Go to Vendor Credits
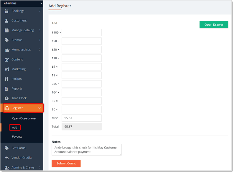234x173 pixels. click(22, 158)
